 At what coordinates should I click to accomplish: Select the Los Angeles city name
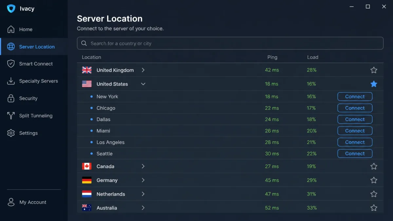(x=110, y=142)
